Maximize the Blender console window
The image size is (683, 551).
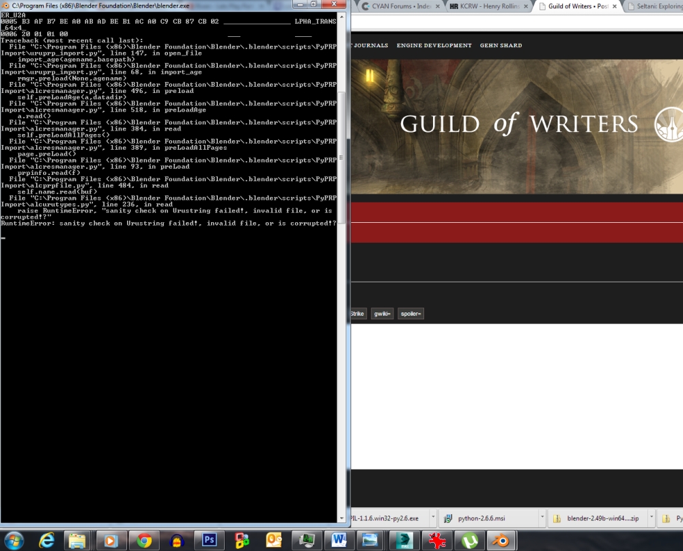coord(313,4)
